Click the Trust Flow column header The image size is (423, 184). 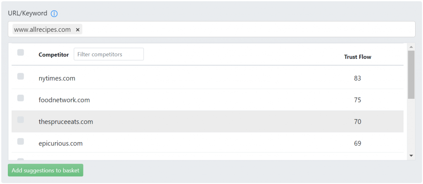(357, 57)
